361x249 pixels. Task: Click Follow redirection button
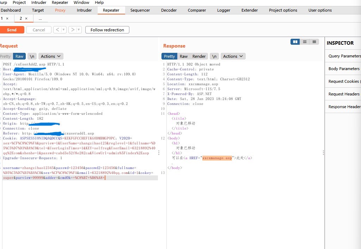(107, 30)
